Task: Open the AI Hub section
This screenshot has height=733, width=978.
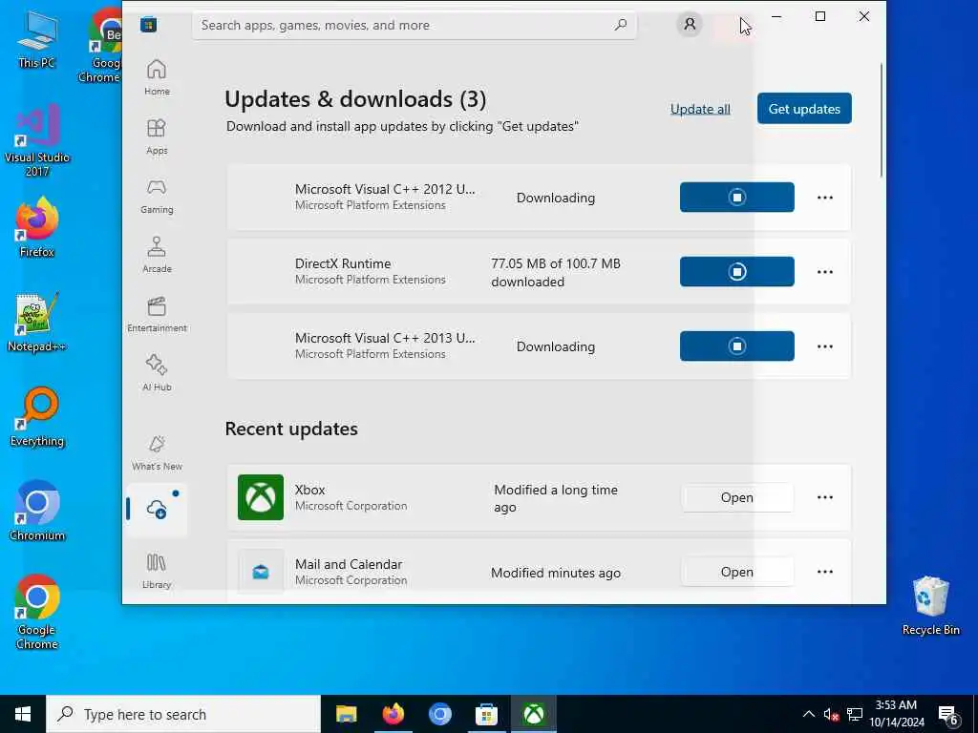Action: (157, 373)
